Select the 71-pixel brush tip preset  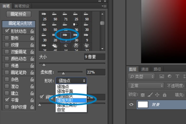pos(66,17)
